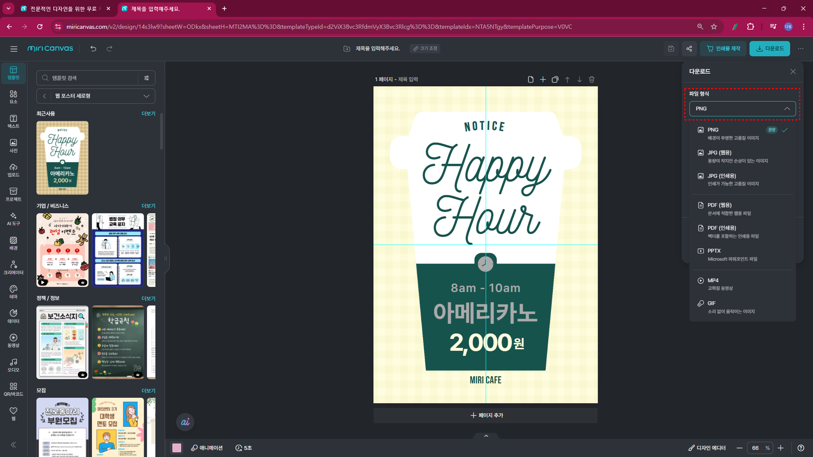Click the share icon in header
Viewport: 813px width, 457px height.
click(689, 49)
